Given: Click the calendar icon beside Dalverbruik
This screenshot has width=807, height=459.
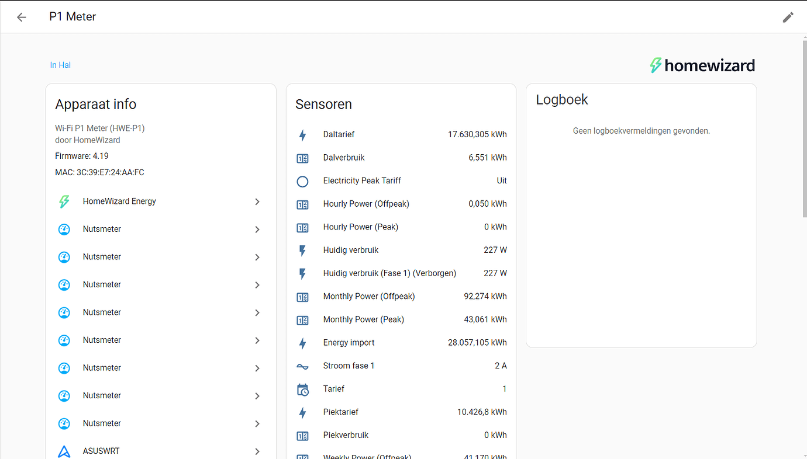Looking at the screenshot, I should pyautogui.click(x=302, y=158).
